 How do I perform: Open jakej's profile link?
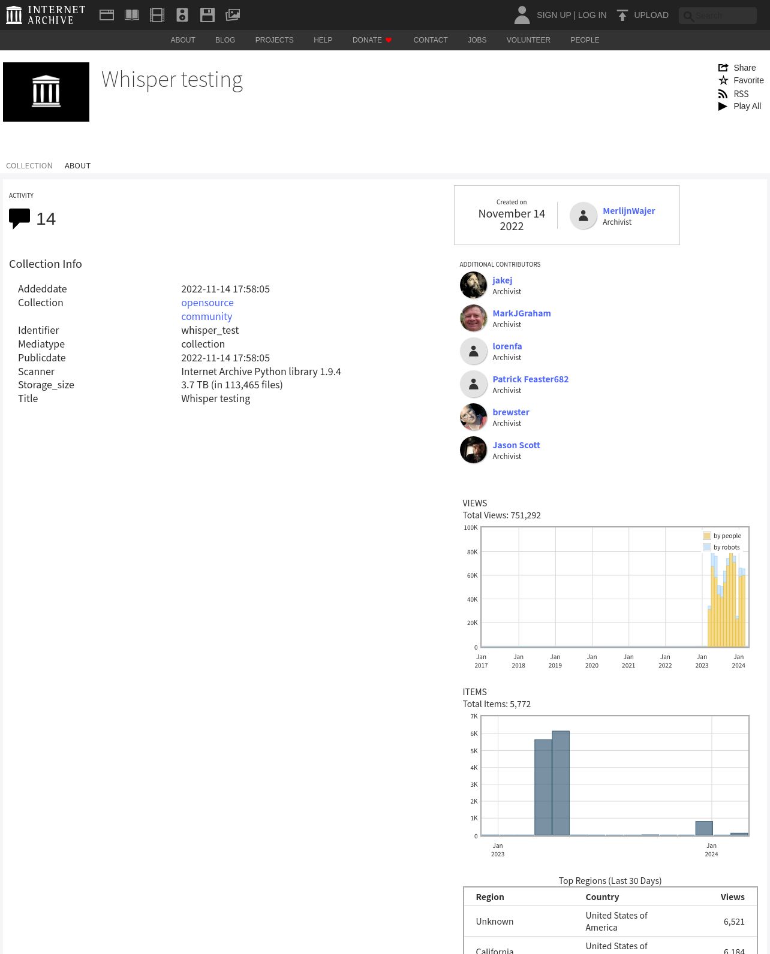503,280
